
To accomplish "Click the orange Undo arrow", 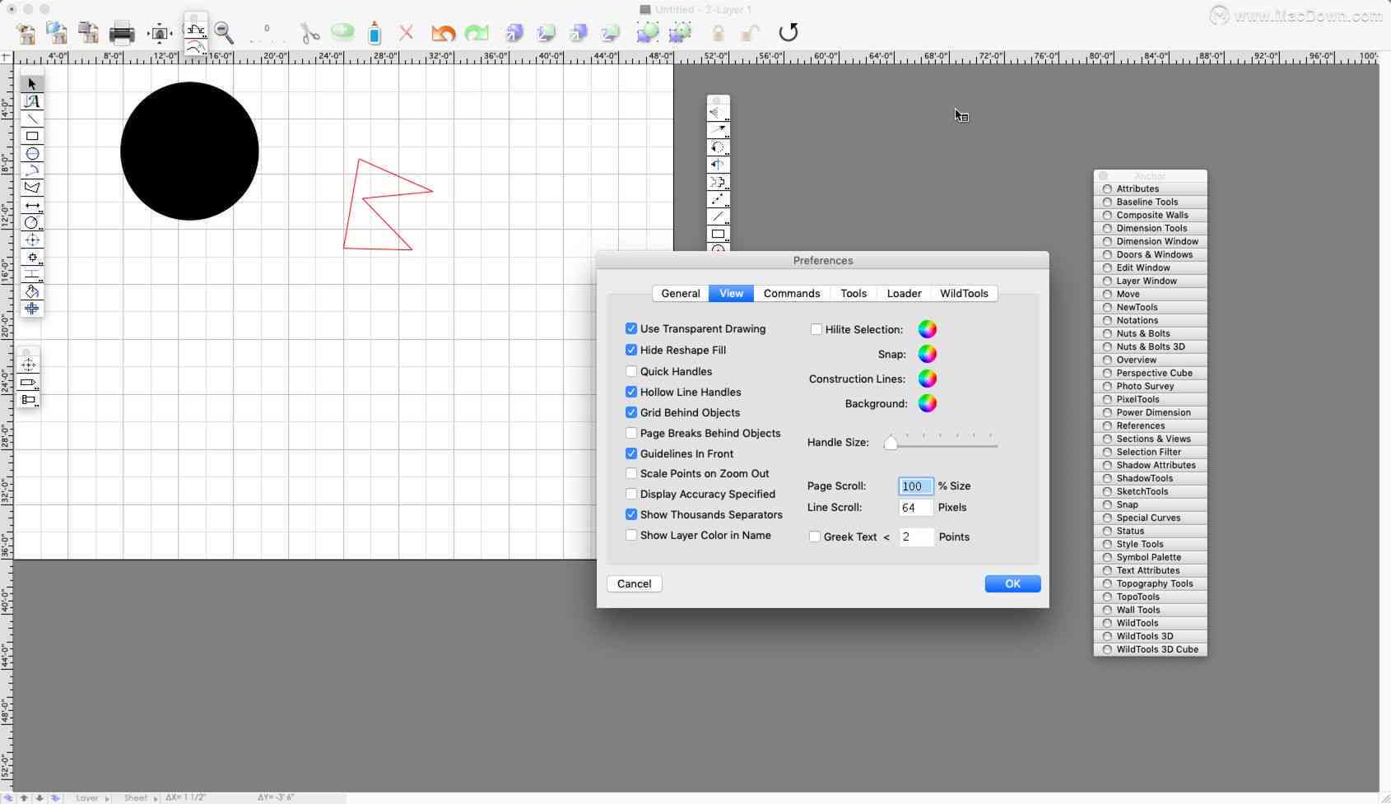I will pos(443,33).
